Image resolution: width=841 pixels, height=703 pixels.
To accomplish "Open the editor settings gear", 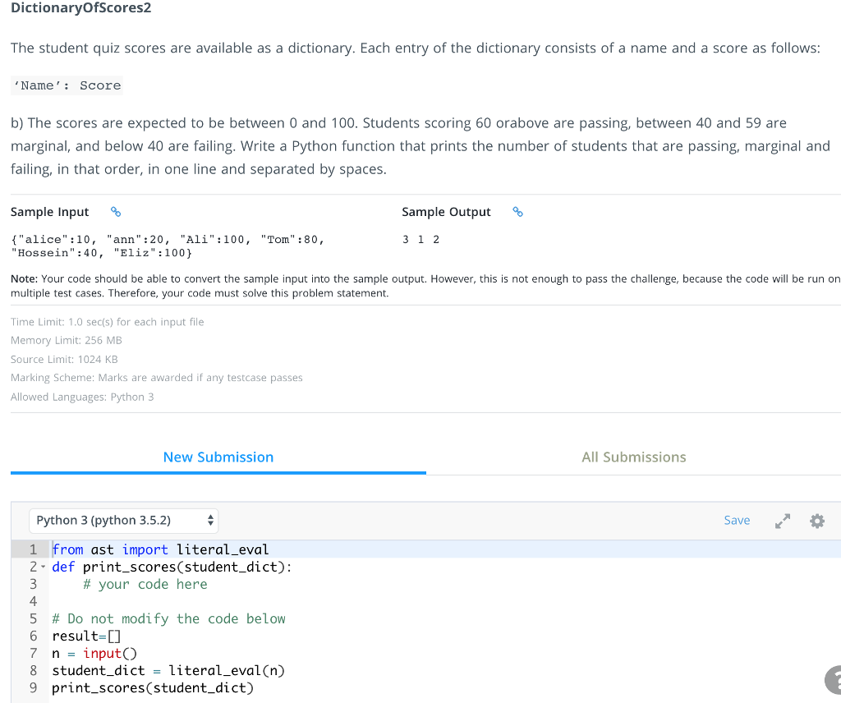I will coord(816,521).
